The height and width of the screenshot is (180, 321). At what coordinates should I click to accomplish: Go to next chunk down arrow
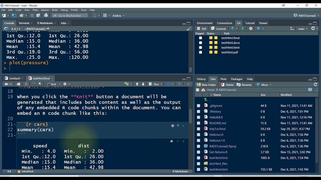pos(143,84)
